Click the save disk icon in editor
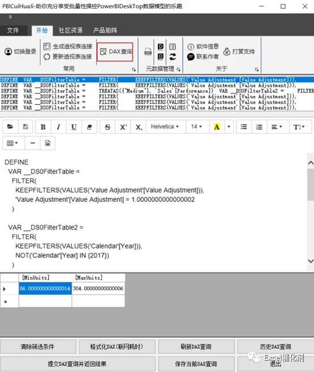314x372 pixels. coord(26,127)
